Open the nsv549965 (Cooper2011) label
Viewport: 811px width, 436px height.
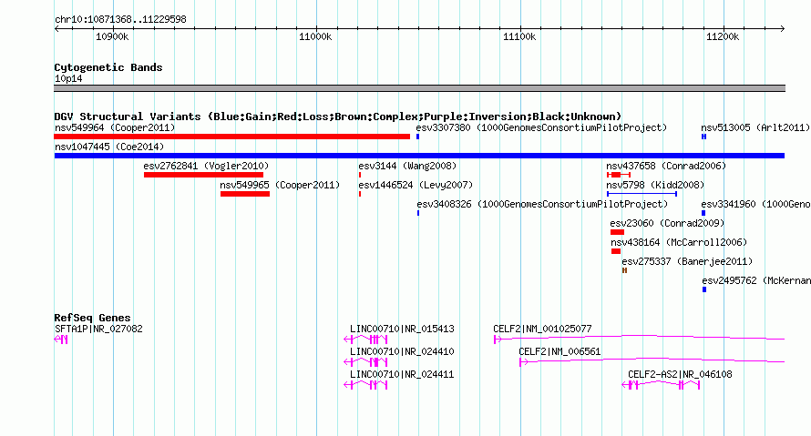(280, 185)
